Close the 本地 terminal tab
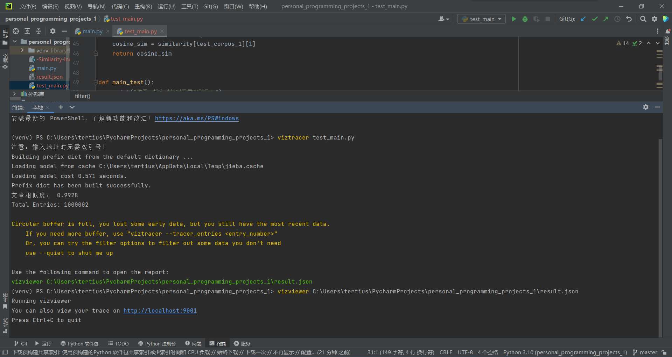This screenshot has width=672, height=357. pyautogui.click(x=48, y=107)
